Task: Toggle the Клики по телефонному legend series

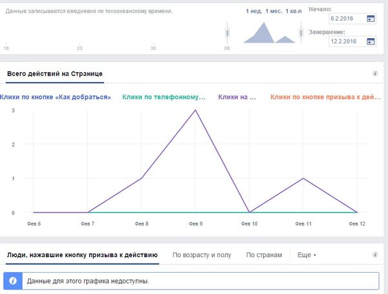Action: pyautogui.click(x=163, y=97)
